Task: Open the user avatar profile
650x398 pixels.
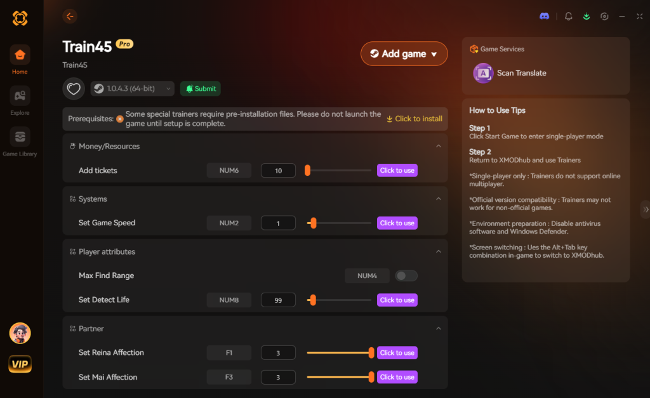Action: pyautogui.click(x=20, y=333)
